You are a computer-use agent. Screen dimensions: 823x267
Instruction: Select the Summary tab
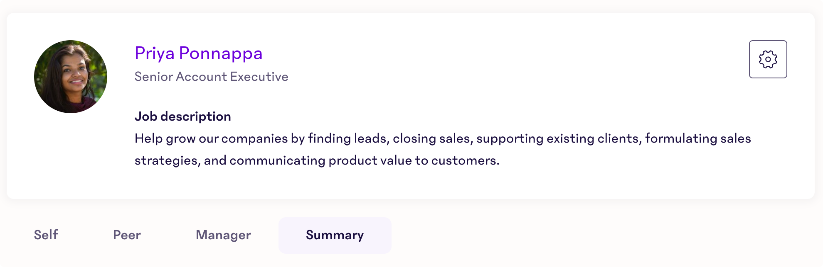pos(335,235)
